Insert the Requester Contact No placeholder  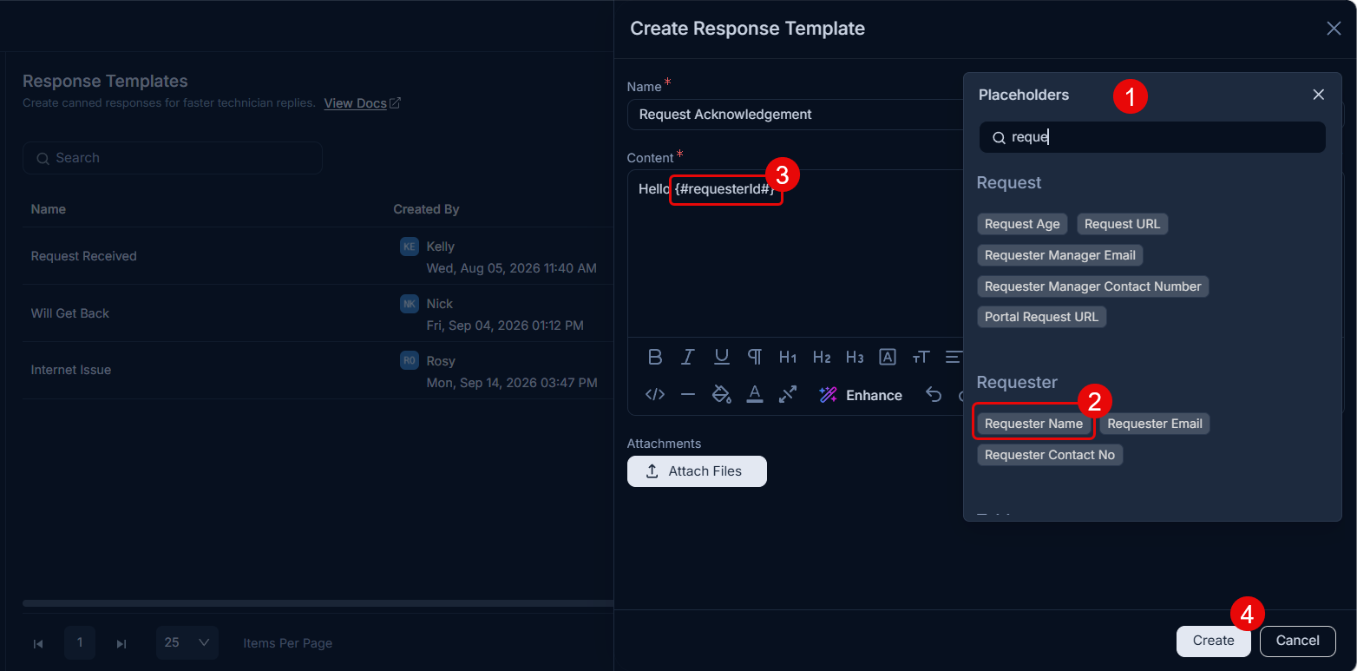click(x=1050, y=455)
